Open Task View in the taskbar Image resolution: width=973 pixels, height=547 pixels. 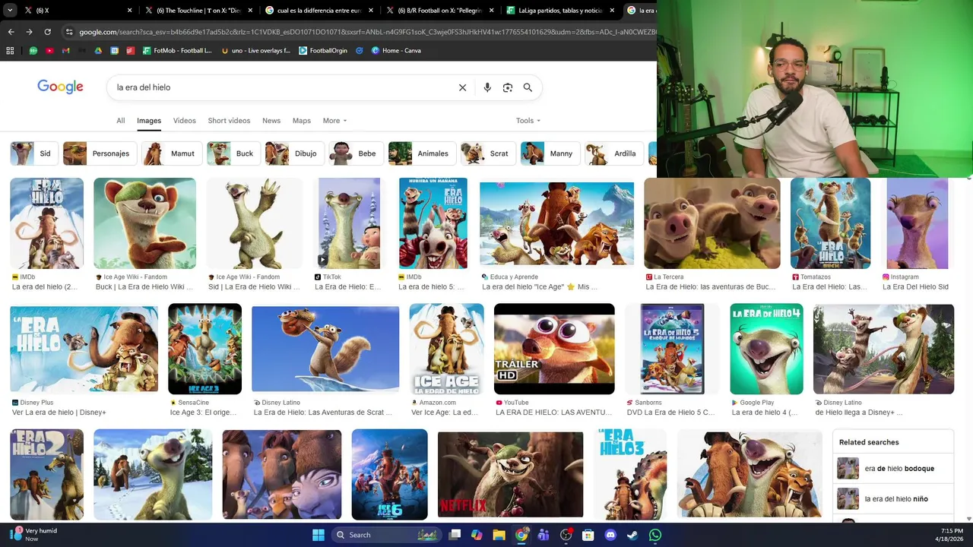click(455, 535)
